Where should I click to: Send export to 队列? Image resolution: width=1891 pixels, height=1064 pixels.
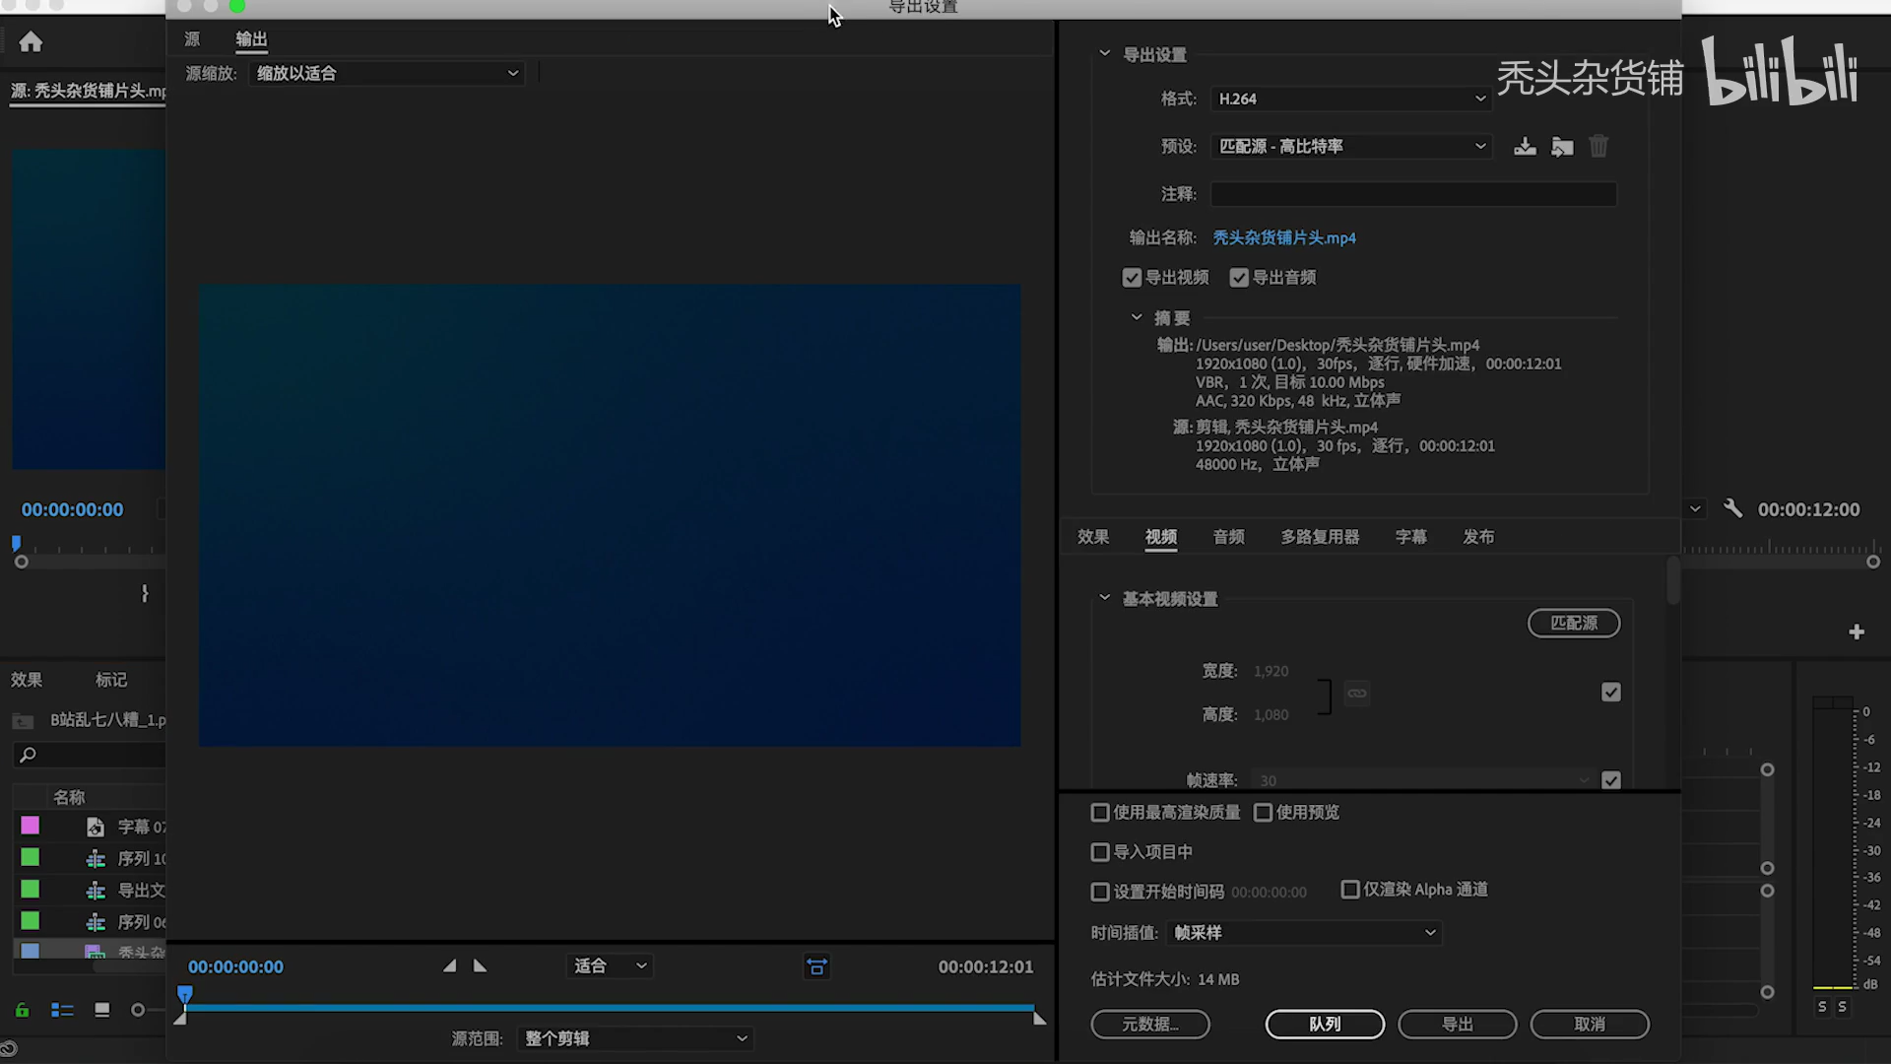point(1325,1025)
